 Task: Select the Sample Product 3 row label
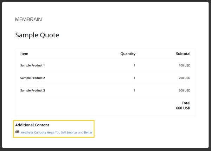pyautogui.click(x=32, y=90)
